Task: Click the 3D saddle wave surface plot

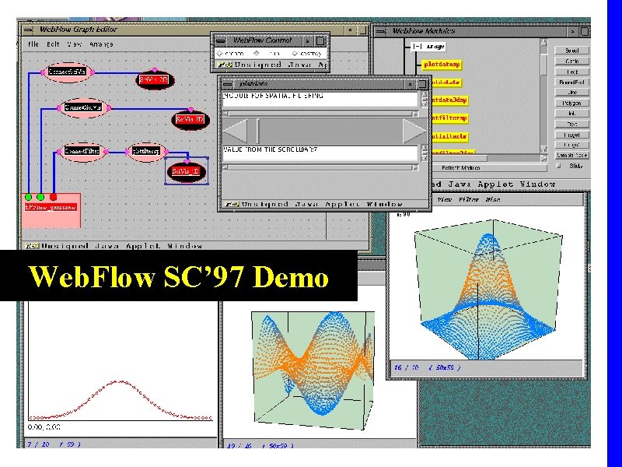Action: pyautogui.click(x=313, y=370)
